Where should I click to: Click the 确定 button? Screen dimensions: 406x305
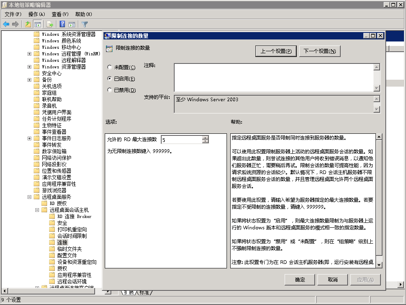300,280
